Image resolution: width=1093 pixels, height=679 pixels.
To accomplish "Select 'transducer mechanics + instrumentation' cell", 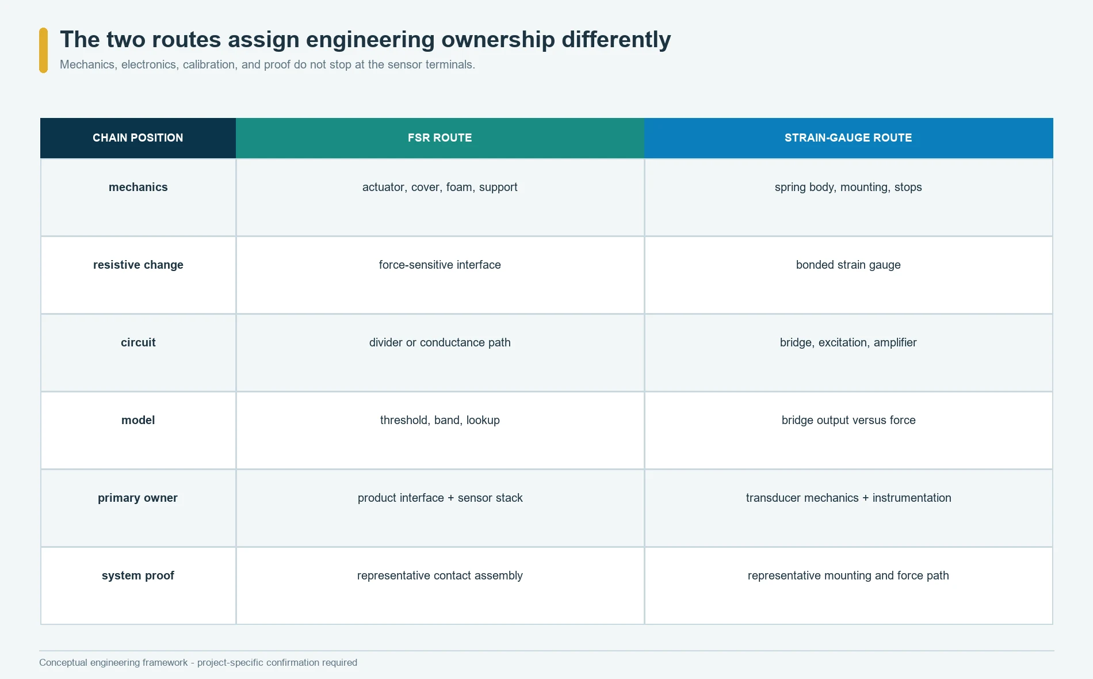I will coord(849,508).
